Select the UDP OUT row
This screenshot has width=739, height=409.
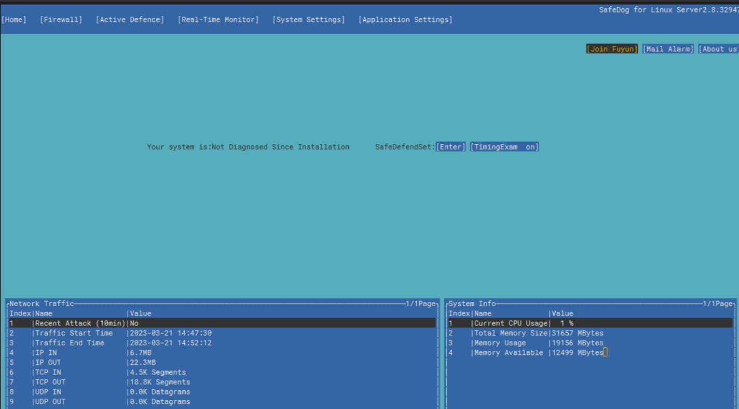pyautogui.click(x=222, y=402)
